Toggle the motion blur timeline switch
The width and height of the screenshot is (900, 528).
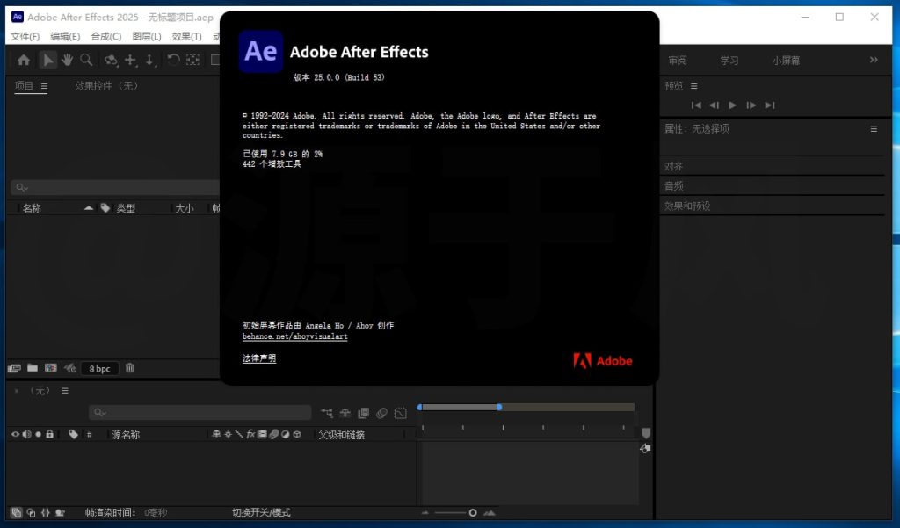click(x=381, y=413)
